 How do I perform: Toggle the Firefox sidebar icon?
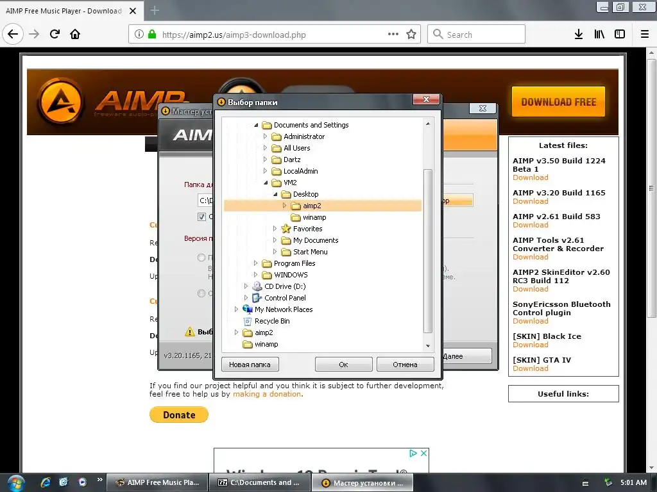coord(619,34)
